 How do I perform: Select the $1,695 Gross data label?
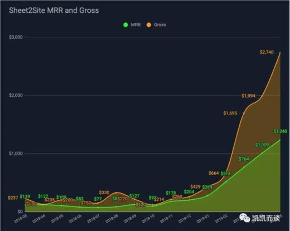[230, 113]
